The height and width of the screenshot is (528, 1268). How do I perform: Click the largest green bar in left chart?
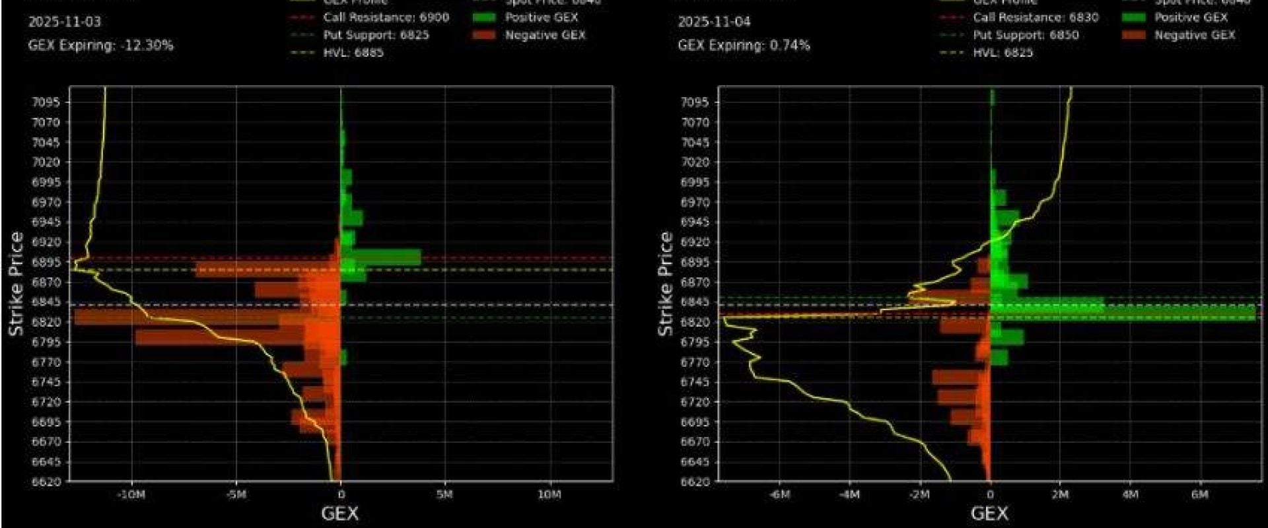tap(382, 257)
